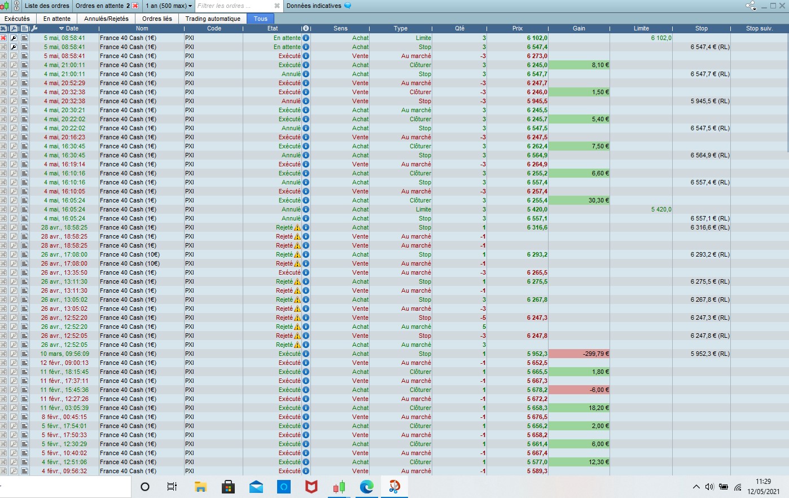789x498 pixels.
Task: Click the warning icon on the rejected Stop order at 6 293,2
Action: pos(297,254)
